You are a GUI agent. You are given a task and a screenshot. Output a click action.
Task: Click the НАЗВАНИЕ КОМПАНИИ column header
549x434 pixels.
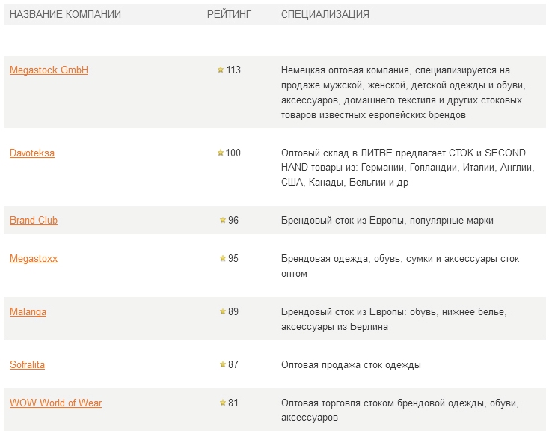66,14
